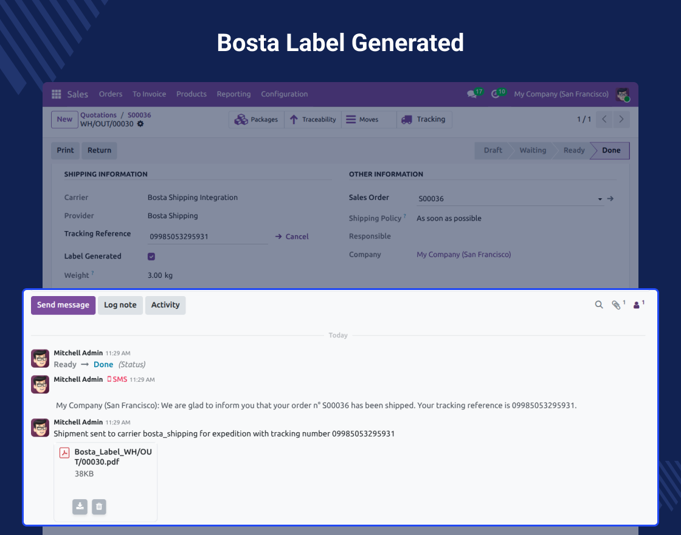Image resolution: width=681 pixels, height=535 pixels.
Task: Click the Send message button
Action: tap(63, 305)
